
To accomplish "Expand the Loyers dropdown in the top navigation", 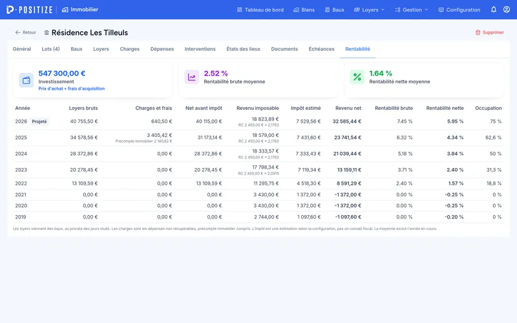I will click(x=369, y=10).
